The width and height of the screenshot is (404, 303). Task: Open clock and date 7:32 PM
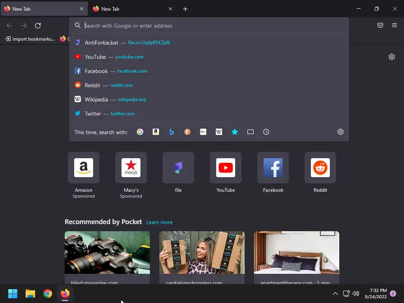pos(376,294)
